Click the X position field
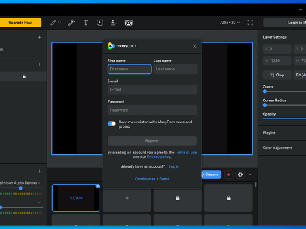The height and width of the screenshot is (229, 306). (277, 49)
